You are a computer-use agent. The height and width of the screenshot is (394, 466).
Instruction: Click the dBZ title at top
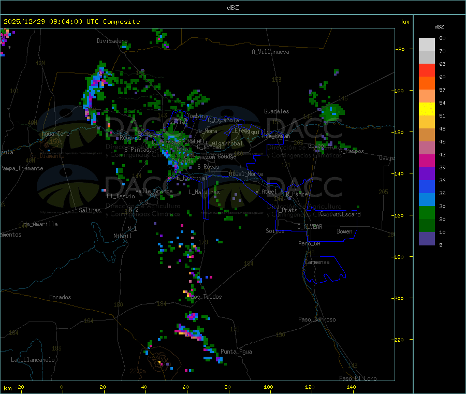pyautogui.click(x=232, y=8)
